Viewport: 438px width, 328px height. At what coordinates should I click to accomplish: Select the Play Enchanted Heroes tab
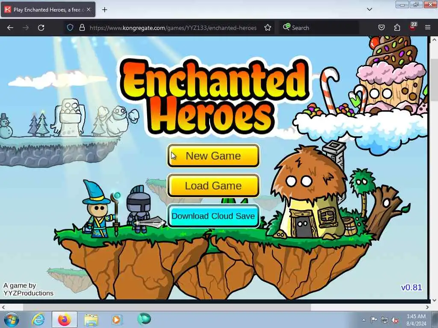point(48,9)
